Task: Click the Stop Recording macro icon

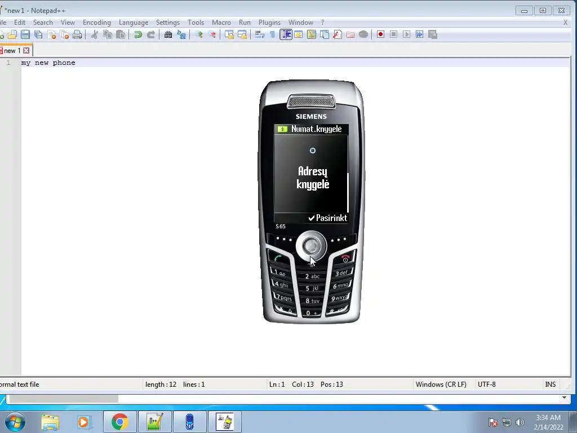Action: point(393,34)
